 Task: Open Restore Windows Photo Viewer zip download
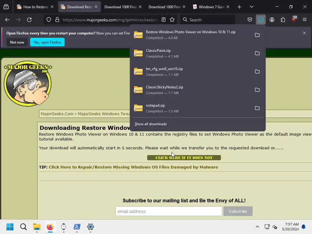[x=191, y=35]
